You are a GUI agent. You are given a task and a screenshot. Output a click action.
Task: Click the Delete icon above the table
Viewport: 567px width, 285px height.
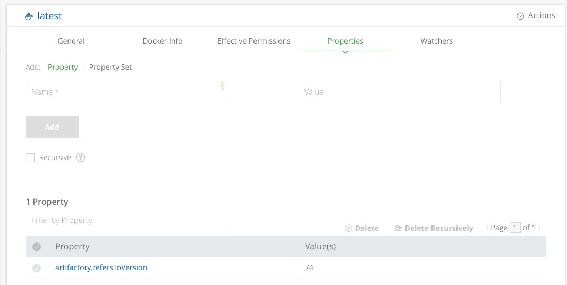point(349,228)
